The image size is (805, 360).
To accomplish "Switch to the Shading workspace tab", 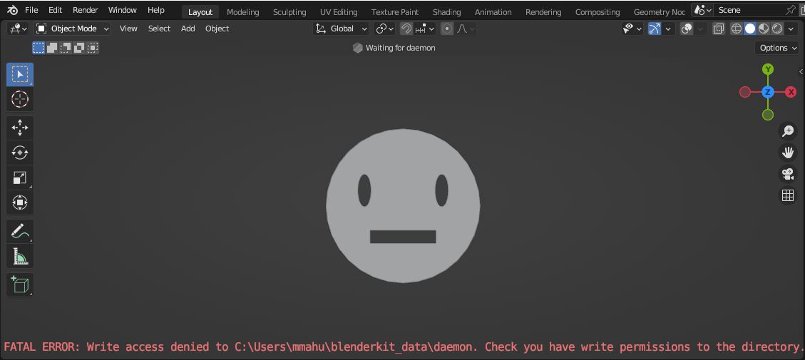I will [446, 12].
